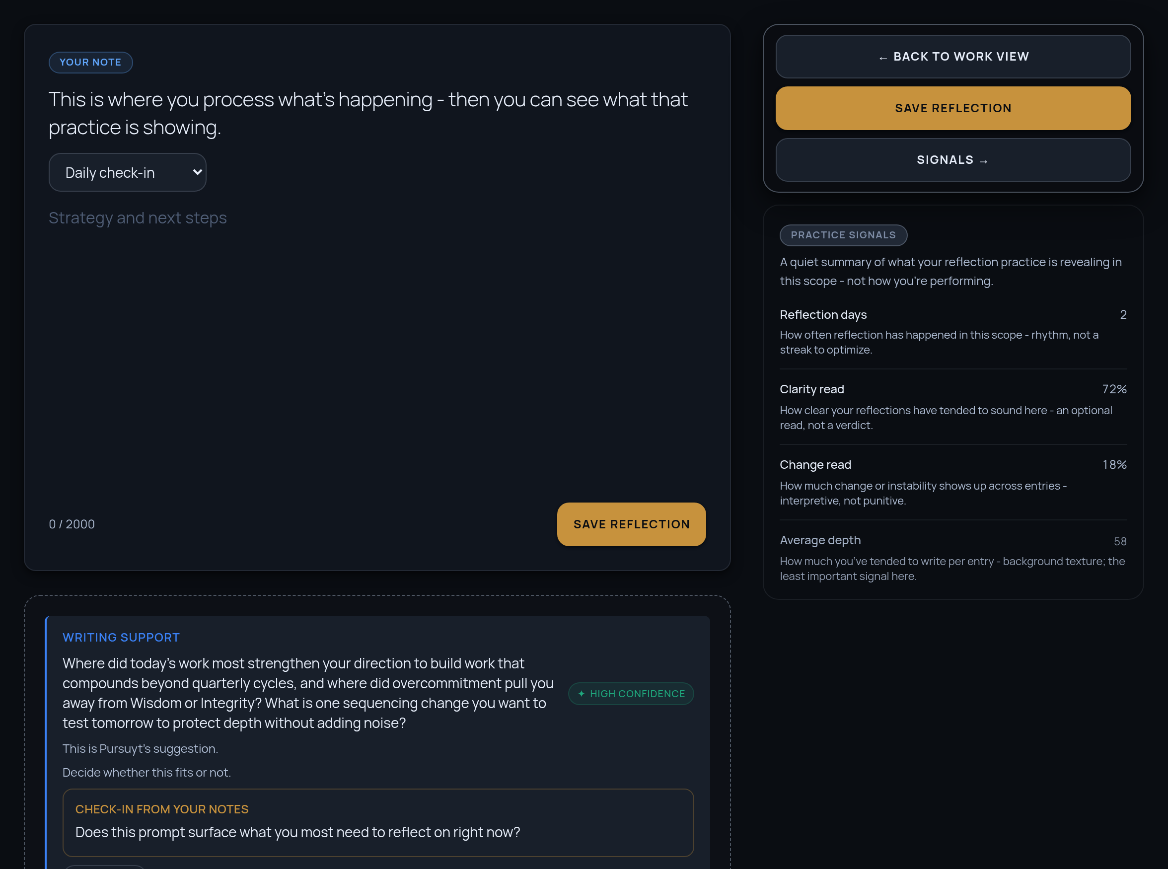Click the Your Note badge
Screen dimensions: 1168x869
click(x=90, y=62)
